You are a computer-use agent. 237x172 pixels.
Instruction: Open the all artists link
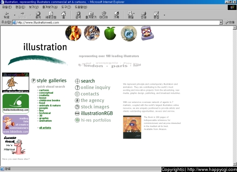pyautogui.click(x=45, y=128)
